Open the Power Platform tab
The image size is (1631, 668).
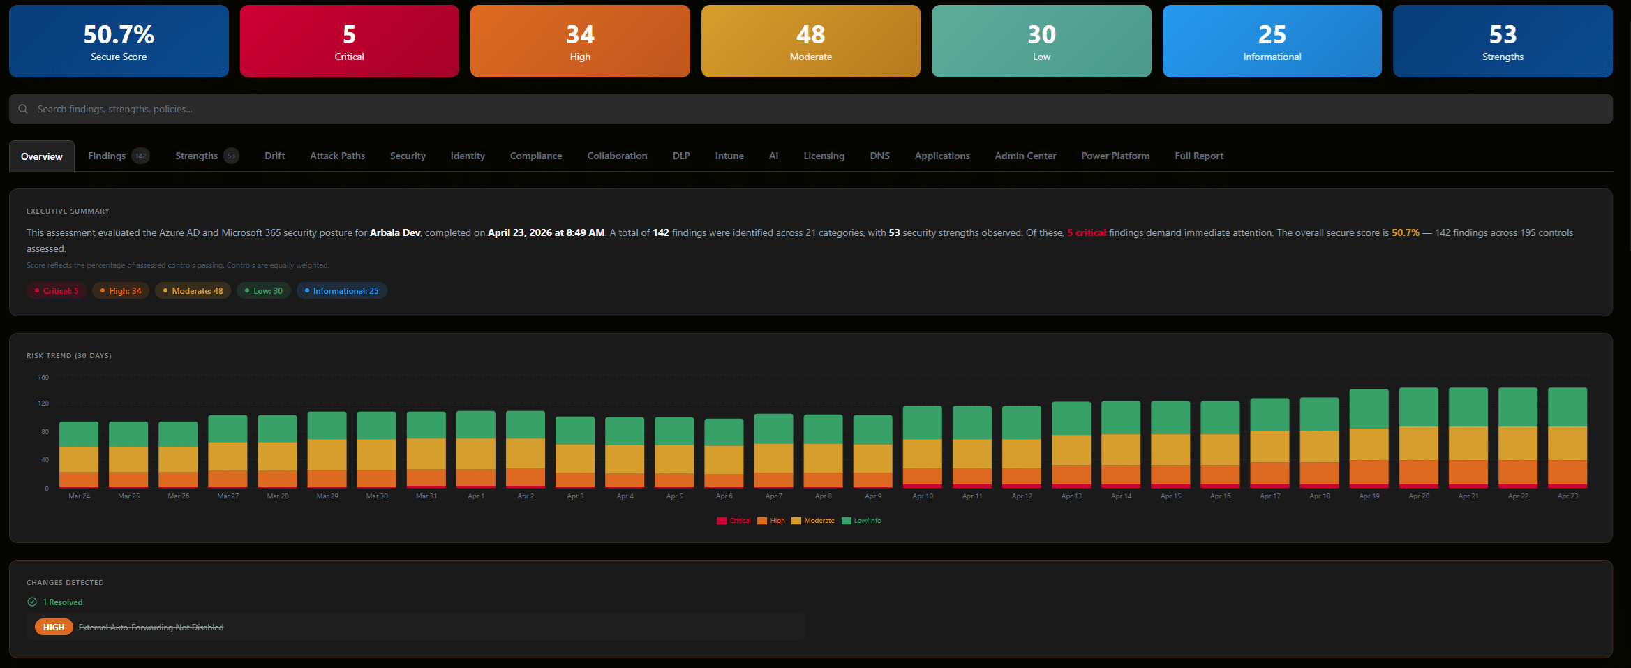[x=1115, y=156]
